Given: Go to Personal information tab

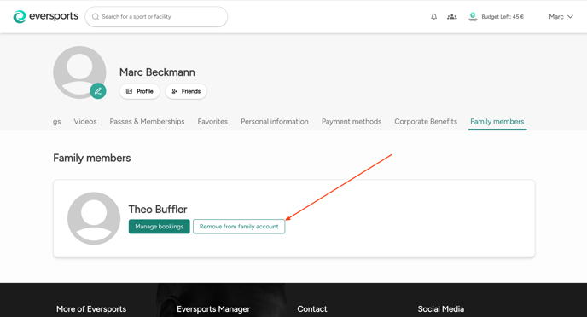Looking at the screenshot, I should (275, 122).
